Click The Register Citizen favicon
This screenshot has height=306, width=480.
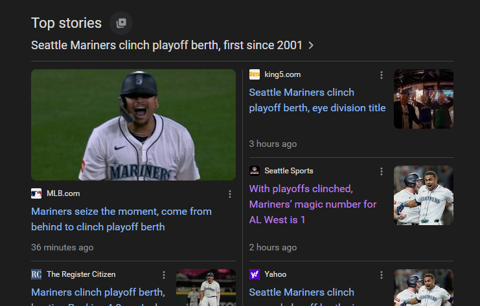tap(36, 274)
